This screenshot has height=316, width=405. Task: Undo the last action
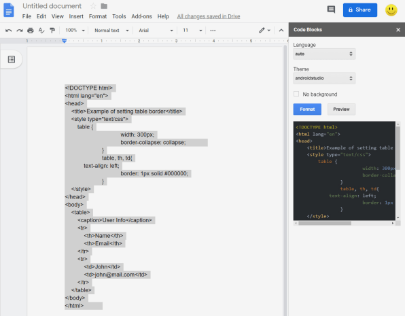(x=9, y=31)
